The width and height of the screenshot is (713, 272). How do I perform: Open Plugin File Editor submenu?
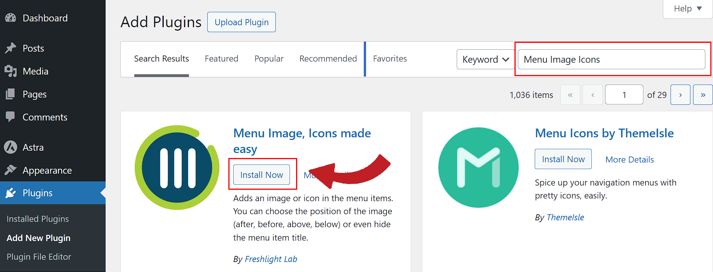point(39,257)
